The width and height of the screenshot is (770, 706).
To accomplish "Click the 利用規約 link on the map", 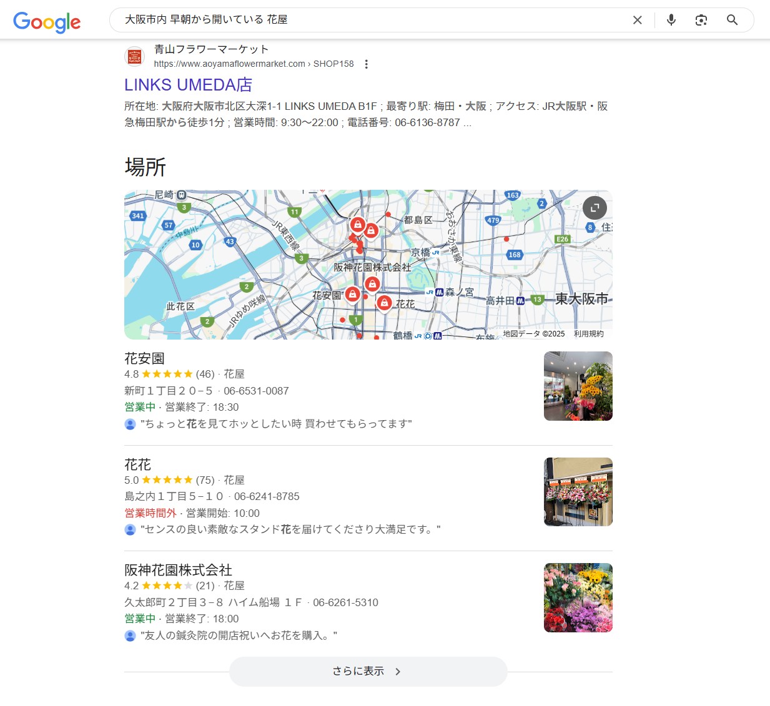I will click(x=588, y=334).
